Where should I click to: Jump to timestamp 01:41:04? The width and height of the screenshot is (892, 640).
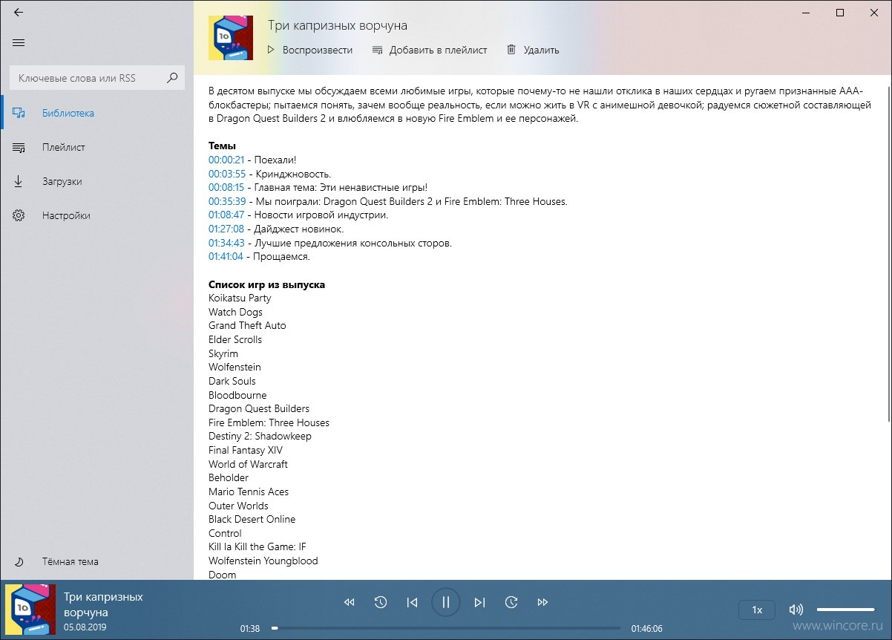226,257
